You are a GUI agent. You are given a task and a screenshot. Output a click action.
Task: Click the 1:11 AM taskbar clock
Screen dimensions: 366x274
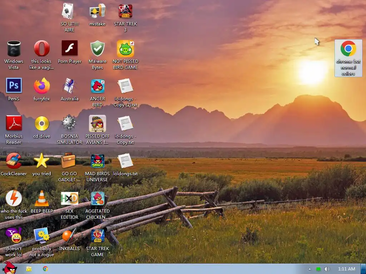[347, 269]
